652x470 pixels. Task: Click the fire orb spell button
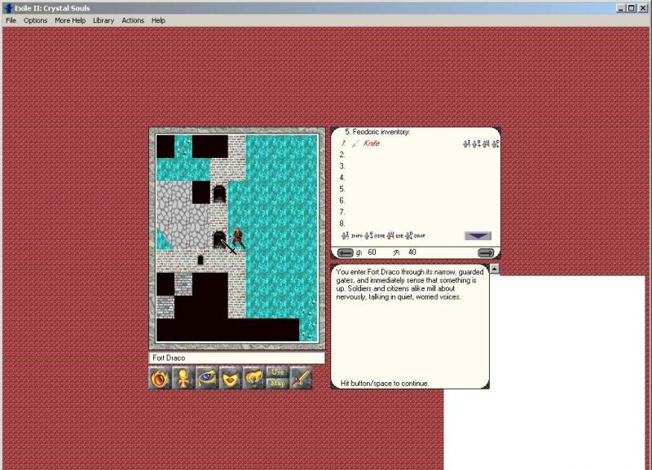point(161,379)
